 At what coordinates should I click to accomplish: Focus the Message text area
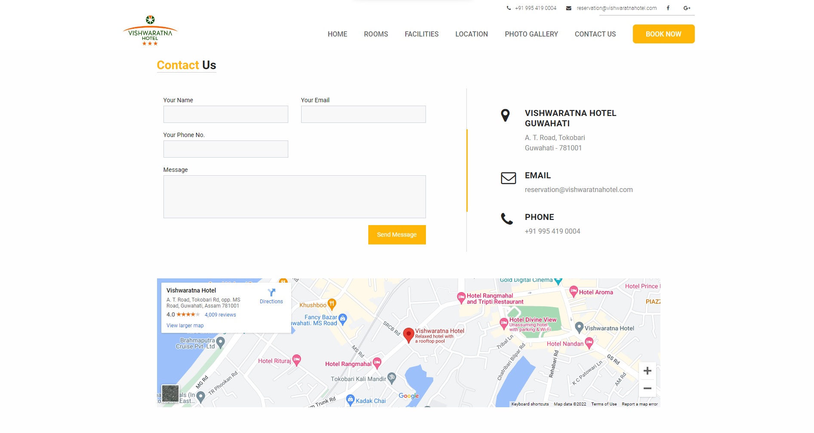[x=295, y=197]
